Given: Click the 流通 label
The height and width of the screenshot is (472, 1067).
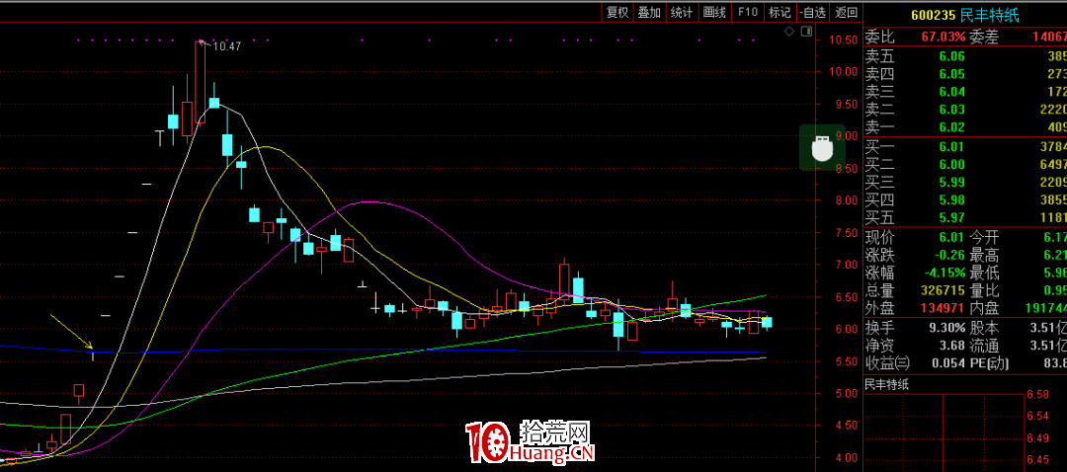Looking at the screenshot, I should tap(984, 347).
